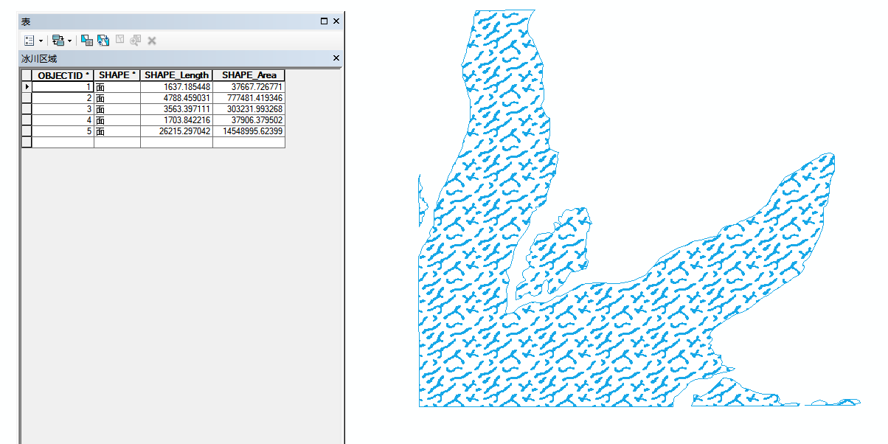Click the OBJECTID cell with value 5
The height and width of the screenshot is (444, 888).
63,131
